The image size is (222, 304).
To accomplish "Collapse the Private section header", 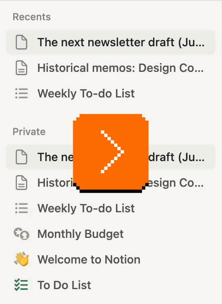I will (29, 132).
